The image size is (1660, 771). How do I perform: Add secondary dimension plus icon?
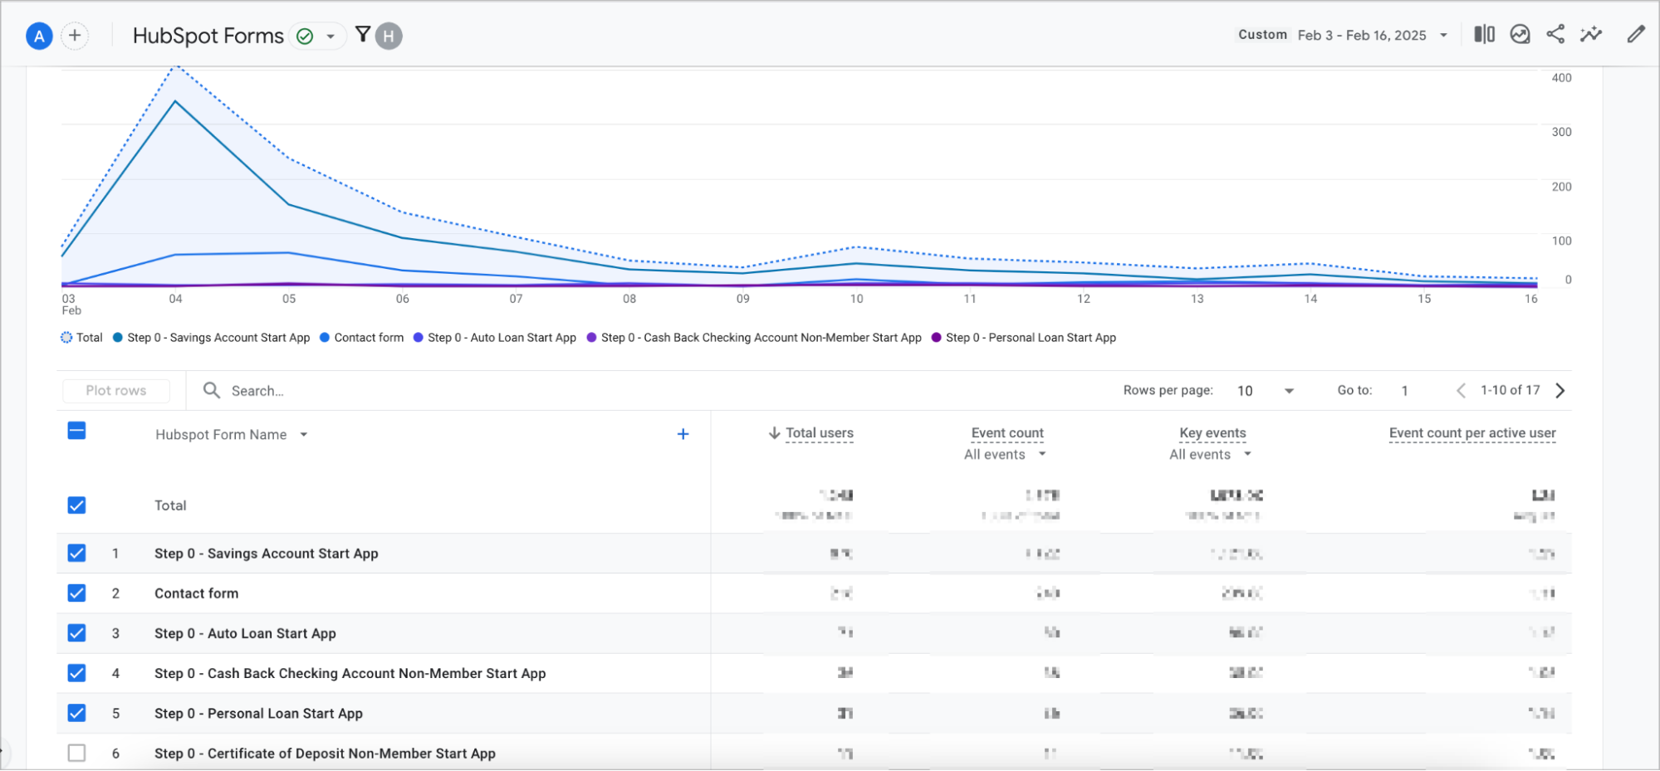[683, 434]
